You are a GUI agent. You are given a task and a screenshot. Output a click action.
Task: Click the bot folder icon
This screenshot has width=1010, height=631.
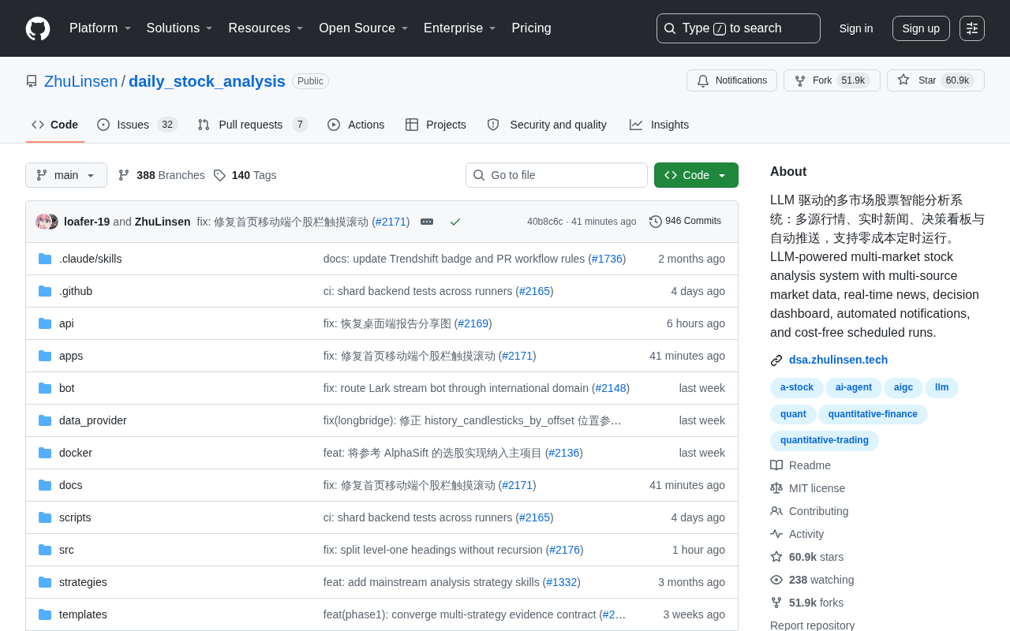(45, 388)
